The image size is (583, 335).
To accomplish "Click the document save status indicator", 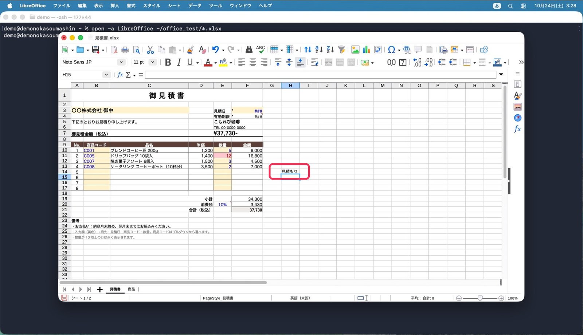I will coord(64,298).
